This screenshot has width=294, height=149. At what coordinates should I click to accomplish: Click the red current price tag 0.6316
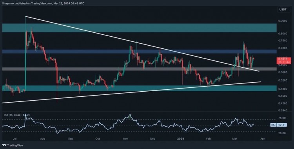(x=283, y=60)
